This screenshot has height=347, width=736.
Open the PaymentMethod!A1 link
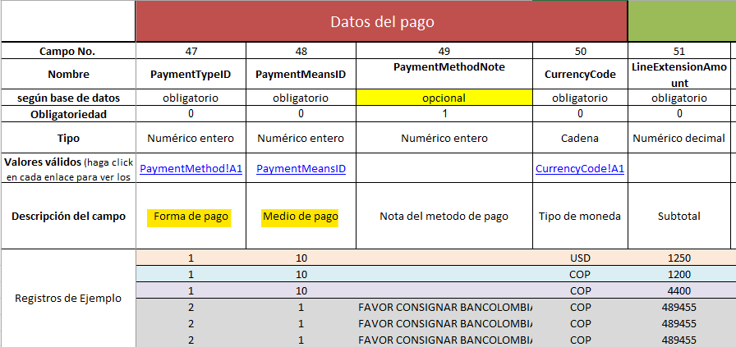[x=191, y=169]
